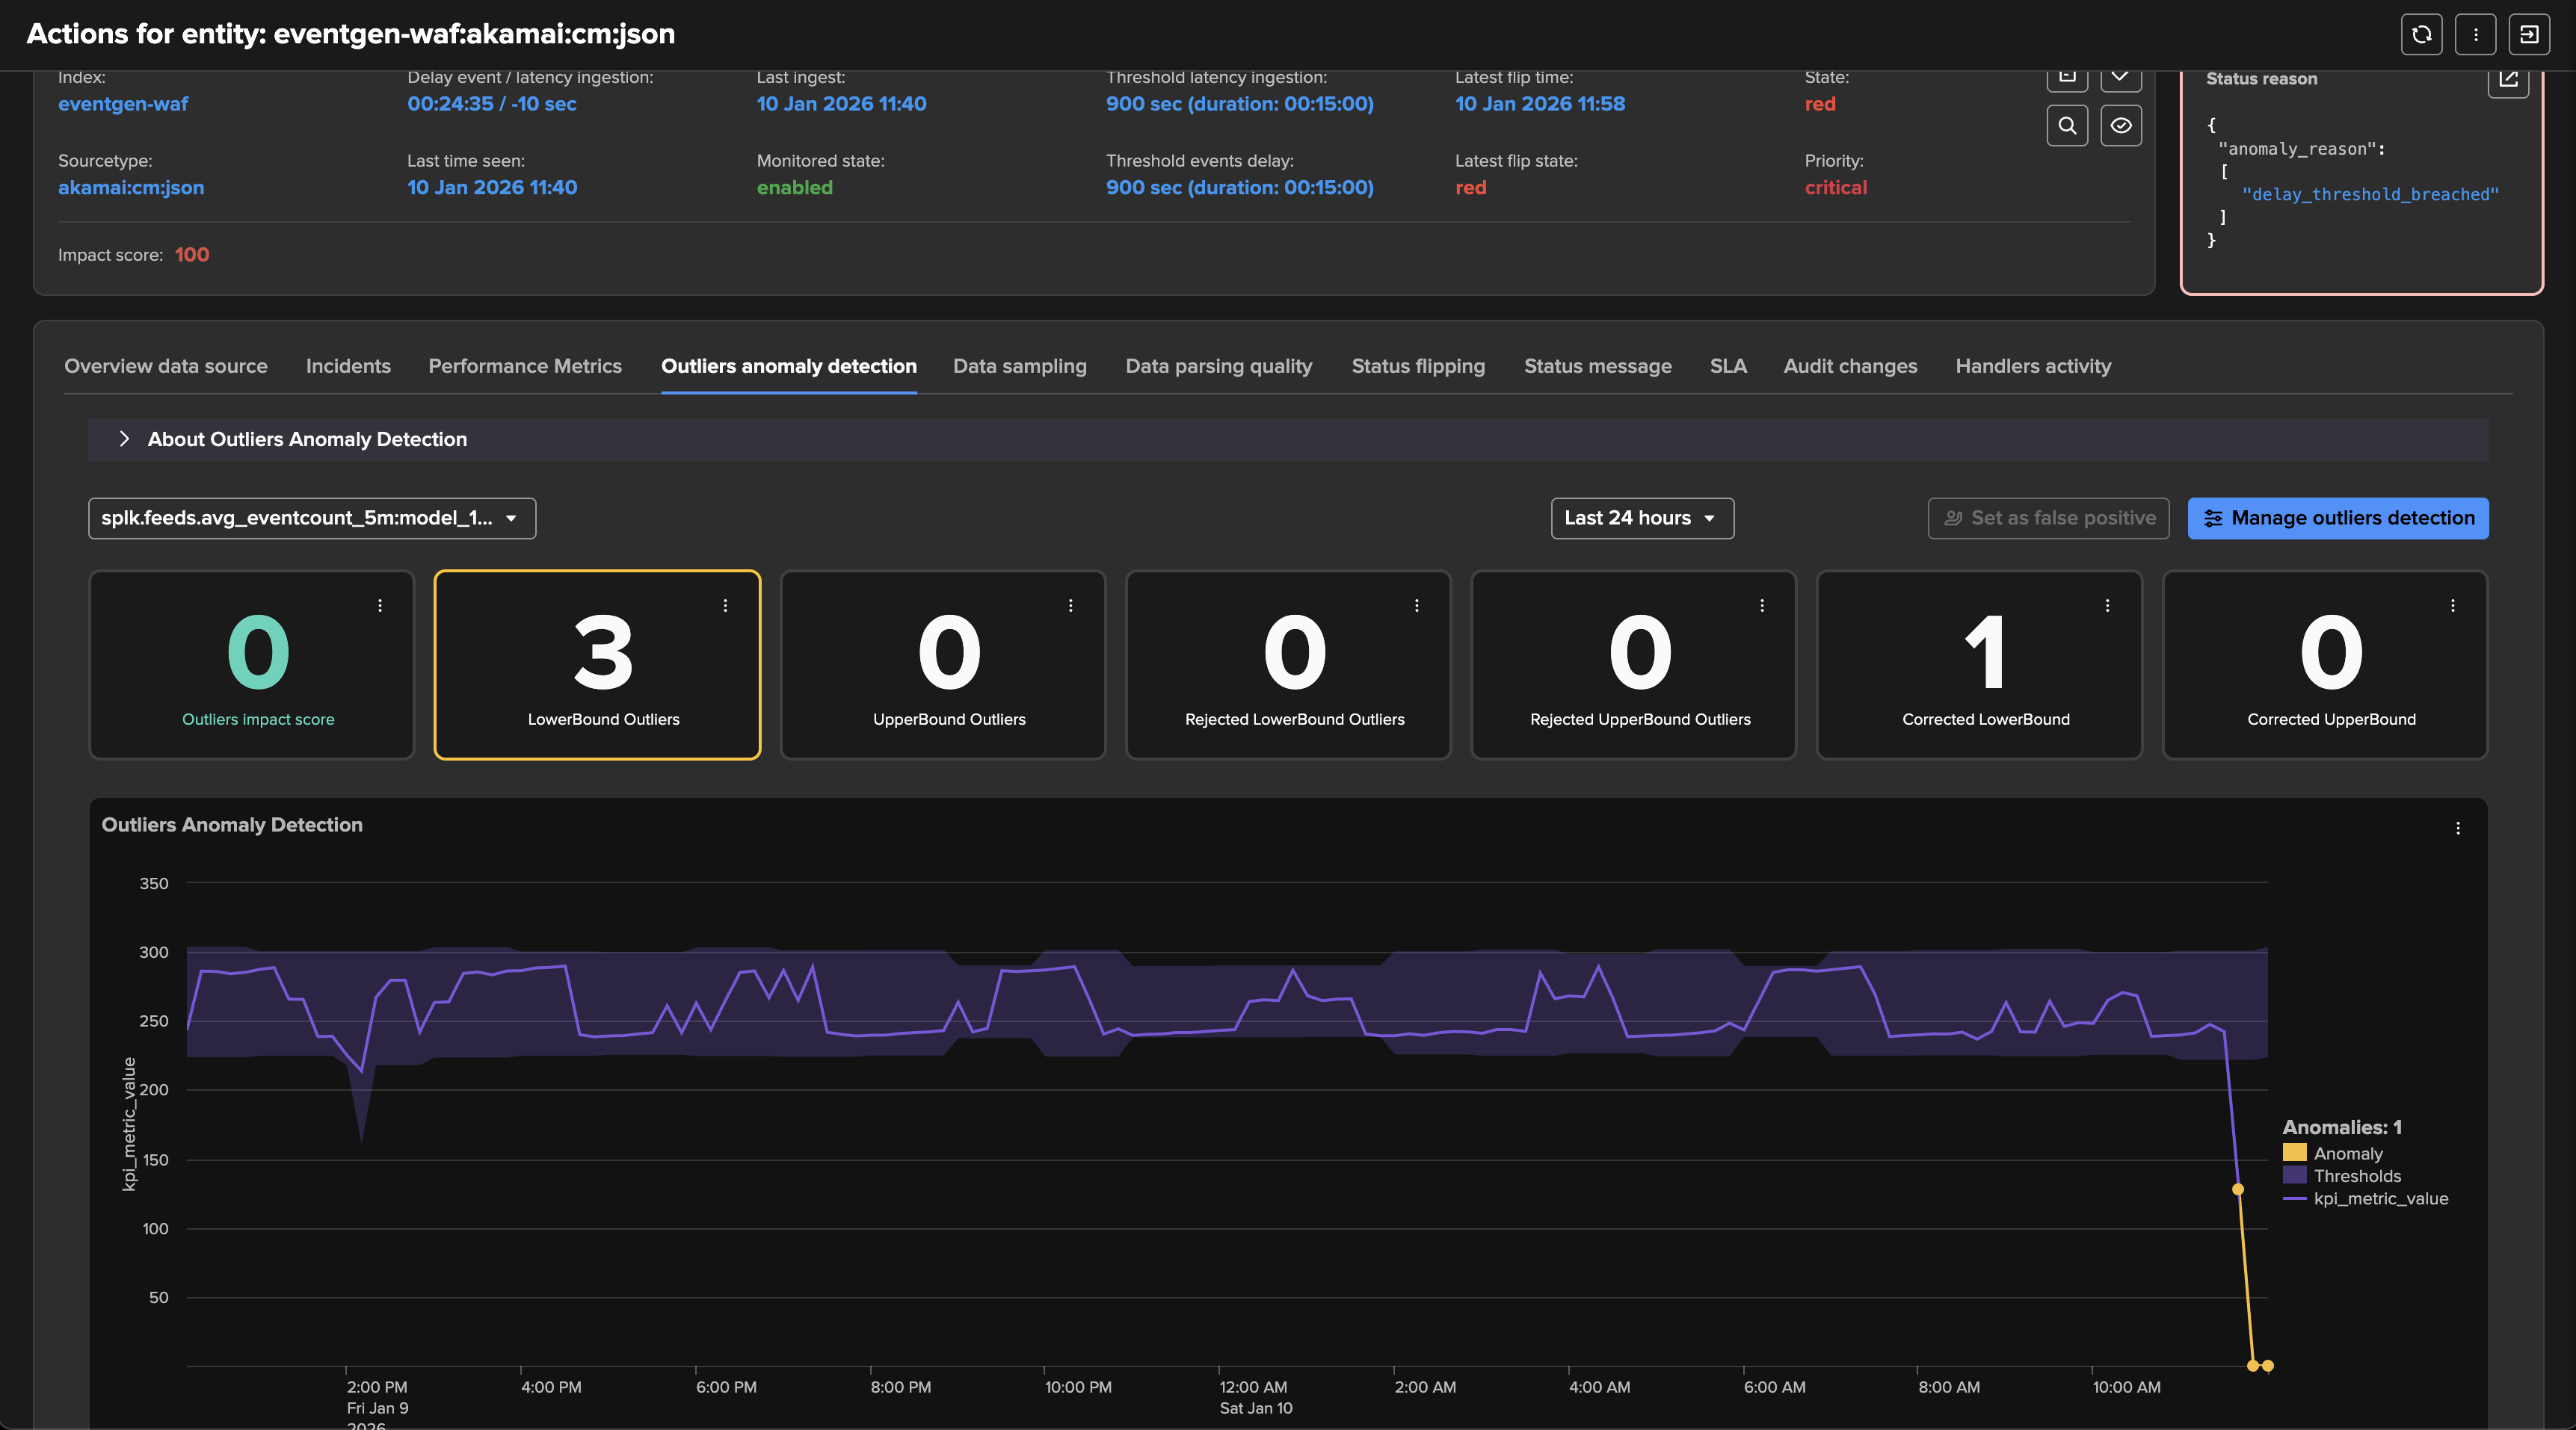2576x1430 pixels.
Task: Toggle Anomaly series in chart legend
Action: [2347, 1154]
